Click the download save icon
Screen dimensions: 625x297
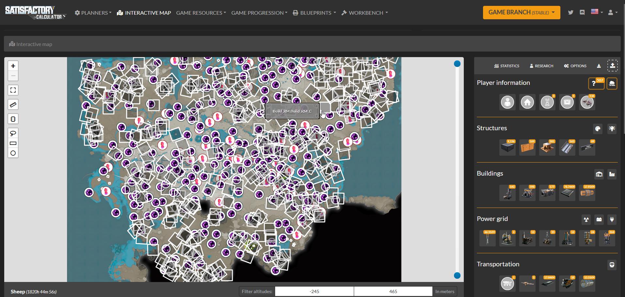[x=599, y=66]
